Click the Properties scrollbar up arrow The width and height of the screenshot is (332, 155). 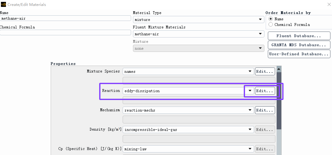pos(279,69)
